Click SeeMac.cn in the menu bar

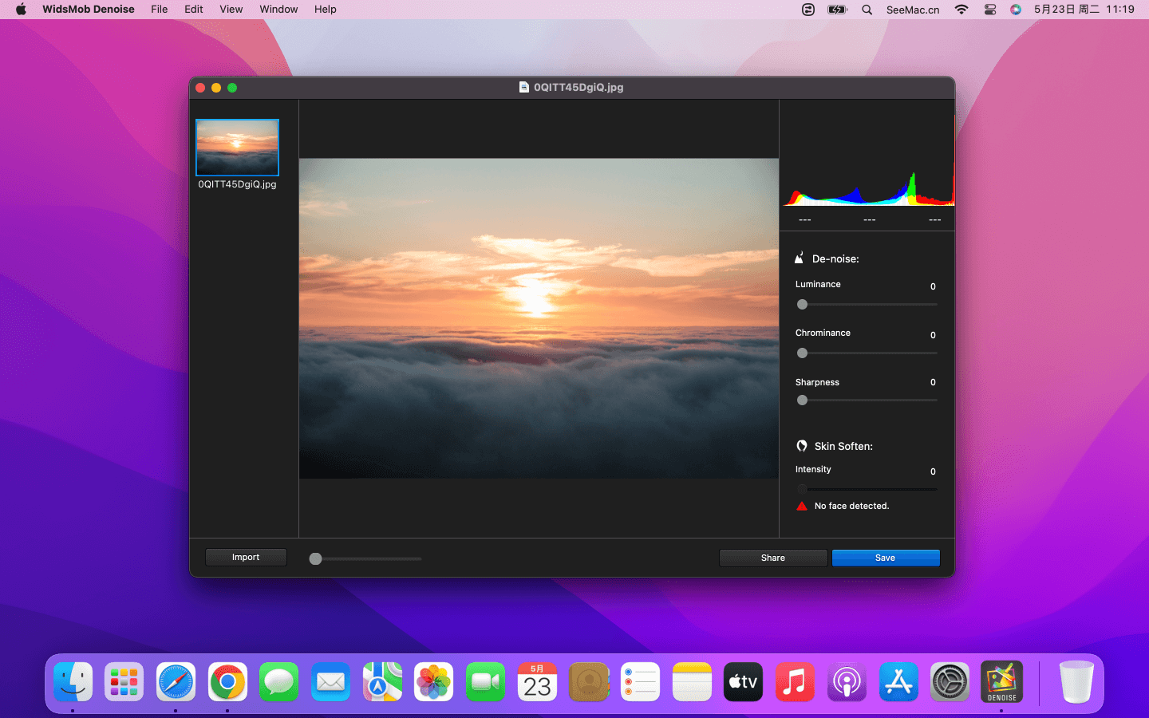[x=913, y=10]
